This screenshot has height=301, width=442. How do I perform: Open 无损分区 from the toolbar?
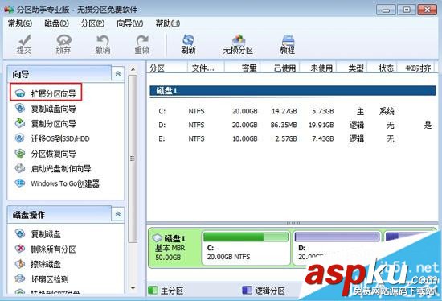click(x=238, y=44)
